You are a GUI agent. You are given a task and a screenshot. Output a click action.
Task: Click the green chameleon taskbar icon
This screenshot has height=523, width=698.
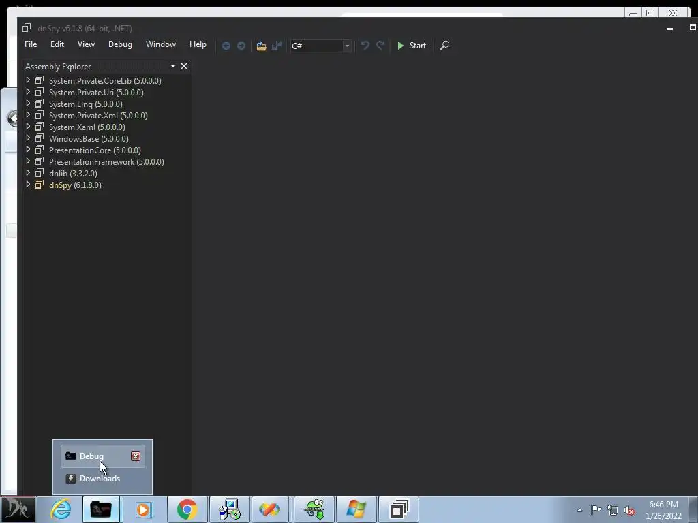point(314,509)
